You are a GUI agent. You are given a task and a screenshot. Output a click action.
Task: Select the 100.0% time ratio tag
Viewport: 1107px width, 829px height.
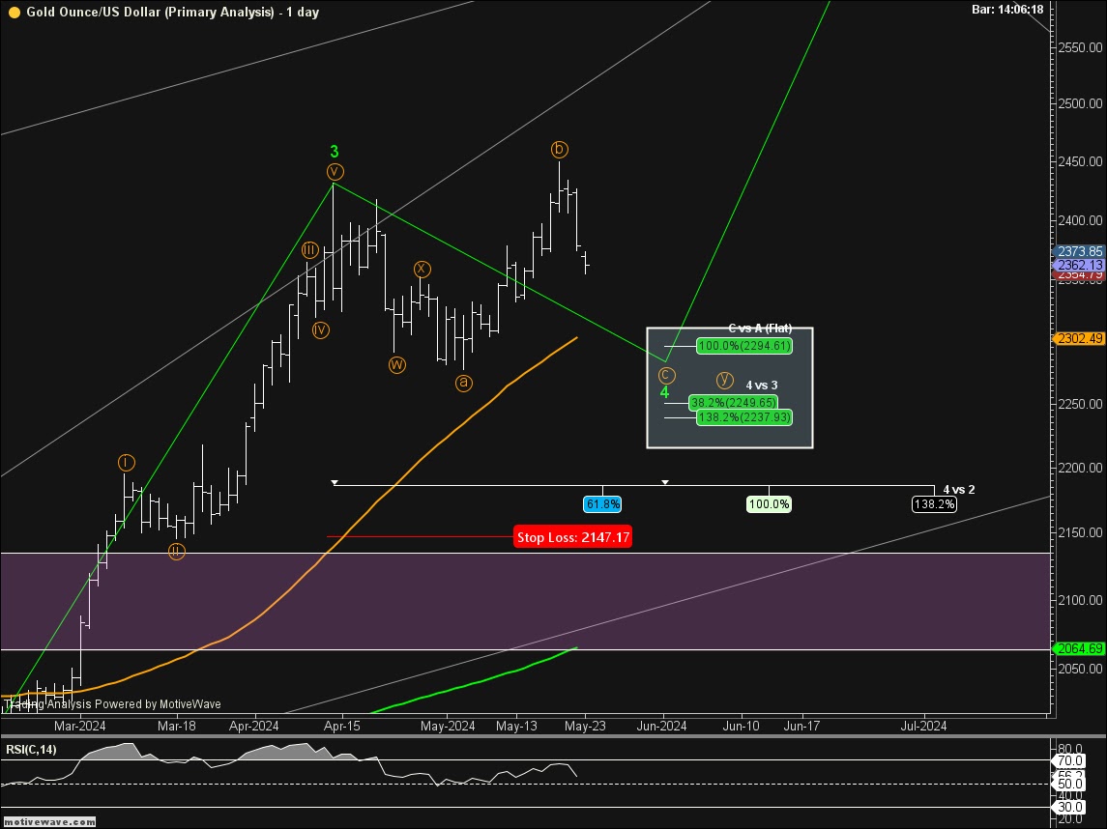(769, 504)
